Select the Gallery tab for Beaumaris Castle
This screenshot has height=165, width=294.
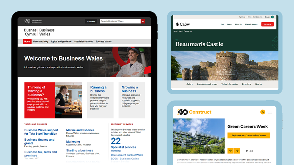(189, 84)
